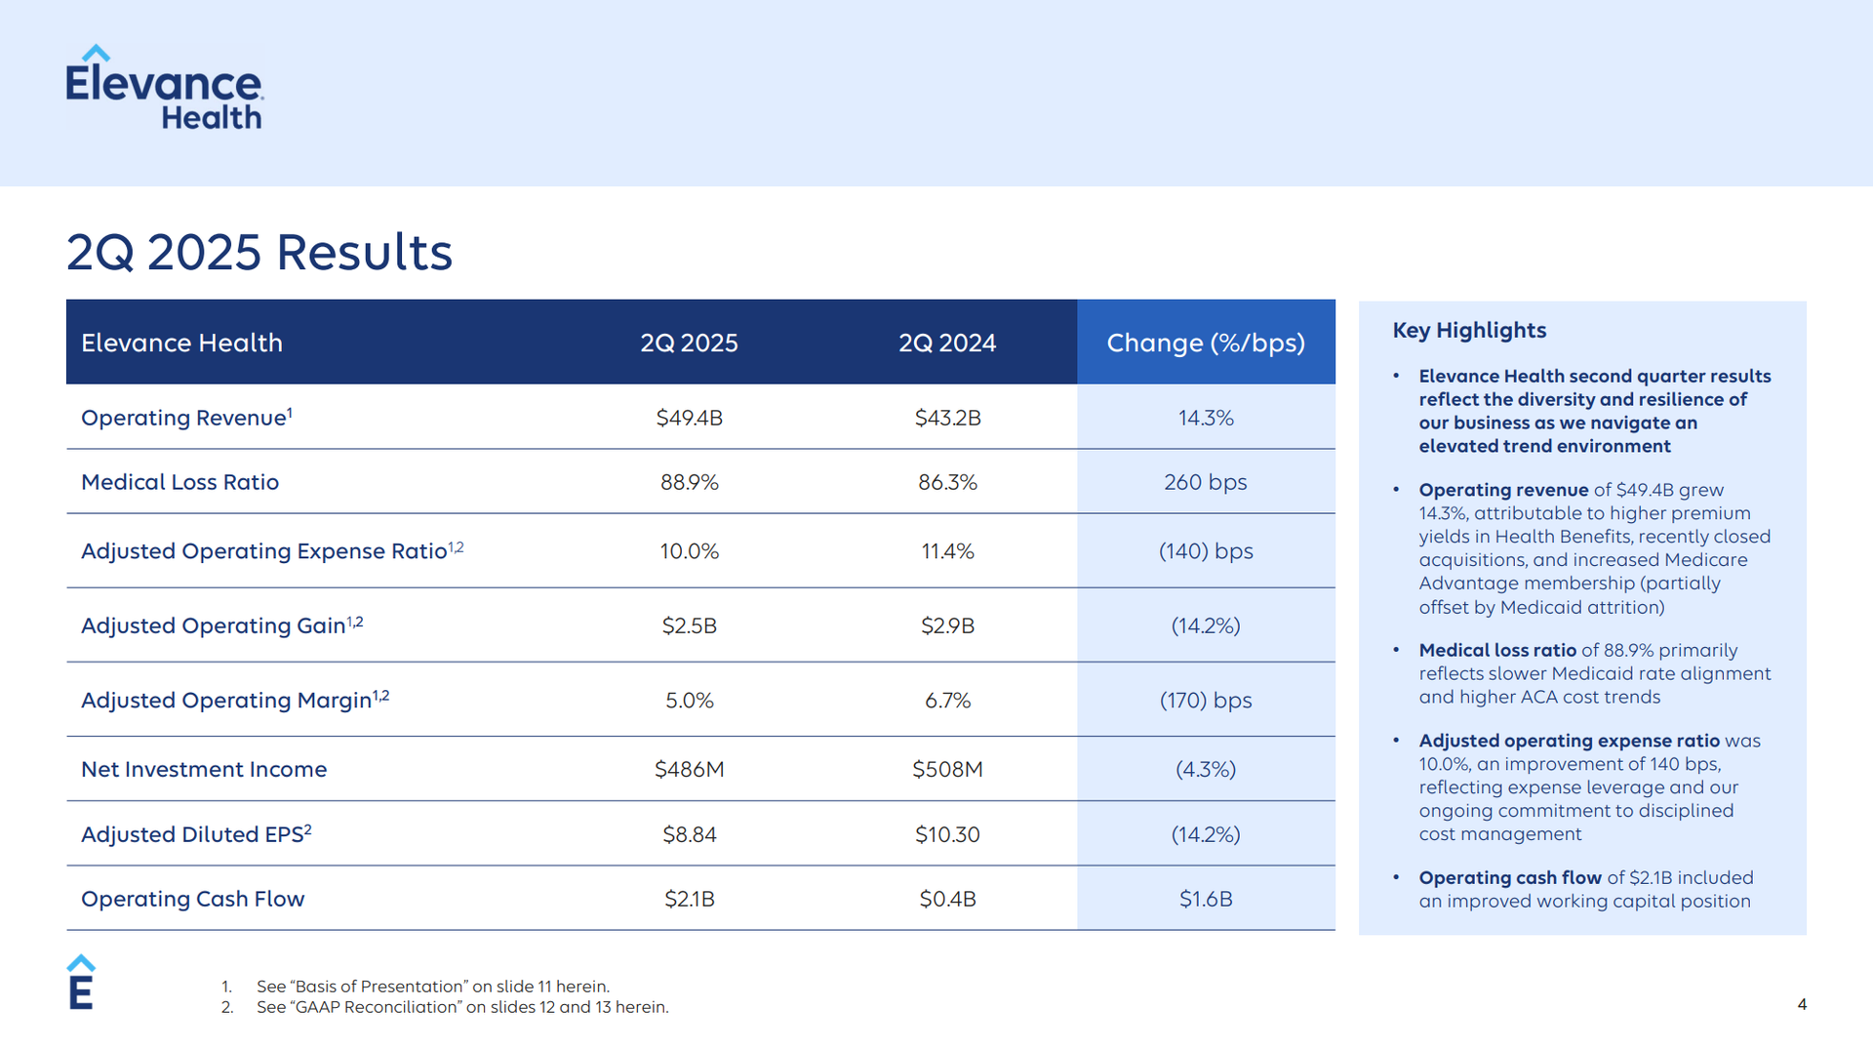Screen dimensions: 1873x1048
Task: Click the '(140) bps' change cell
Action: (x=1206, y=551)
